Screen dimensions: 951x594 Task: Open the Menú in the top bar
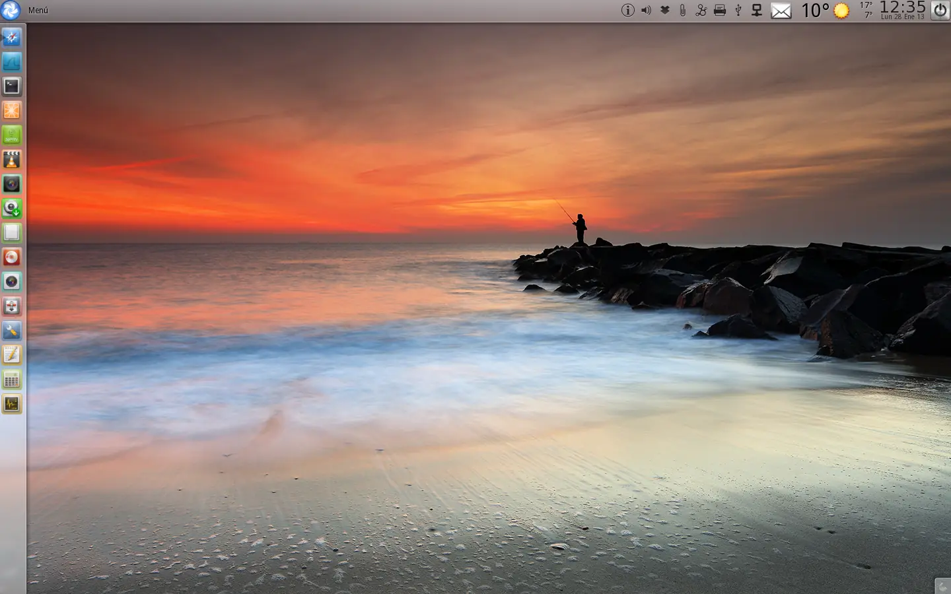(40, 10)
